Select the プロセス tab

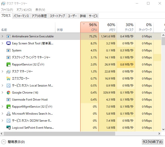coord(6,16)
